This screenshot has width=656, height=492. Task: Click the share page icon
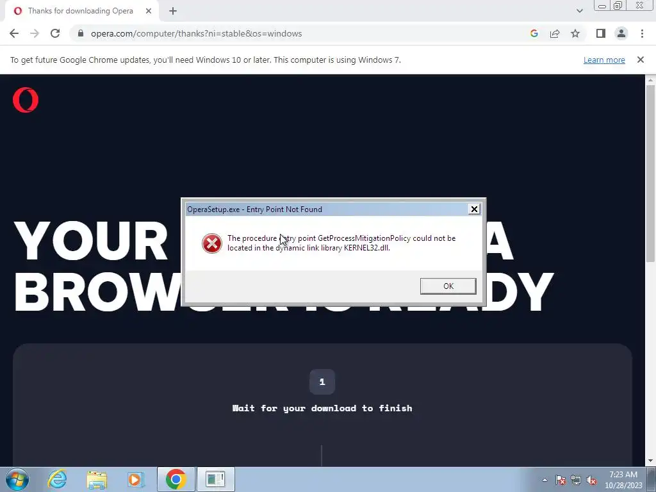555,33
